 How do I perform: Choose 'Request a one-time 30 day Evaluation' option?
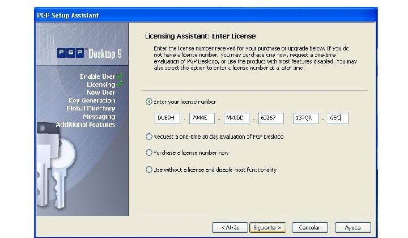(x=149, y=137)
